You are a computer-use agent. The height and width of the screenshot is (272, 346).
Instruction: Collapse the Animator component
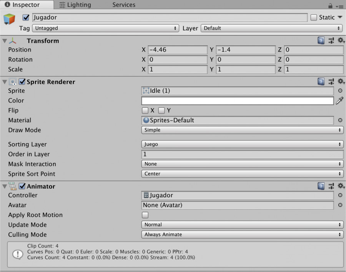coord(5,186)
